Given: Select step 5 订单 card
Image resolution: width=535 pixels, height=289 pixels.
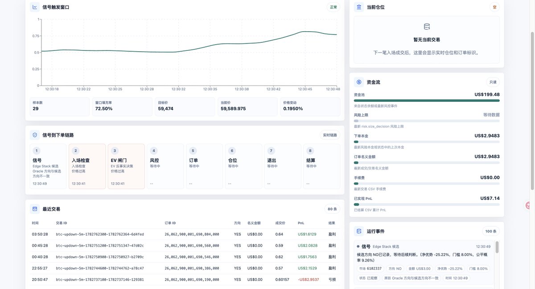Looking at the screenshot, I should (x=204, y=166).
